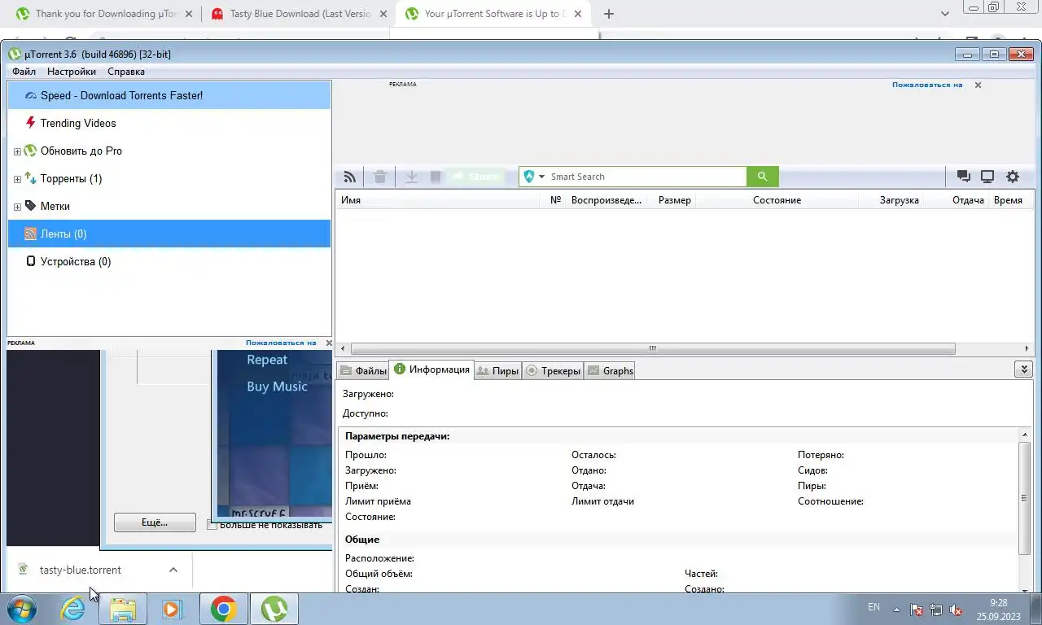
Task: Open the tasty-blue.torrent download options chevron
Action: (173, 570)
